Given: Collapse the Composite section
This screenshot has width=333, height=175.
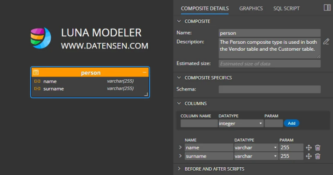Looking at the screenshot, I should pyautogui.click(x=180, y=21).
